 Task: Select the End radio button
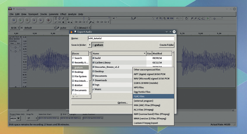[x=61, y=114]
